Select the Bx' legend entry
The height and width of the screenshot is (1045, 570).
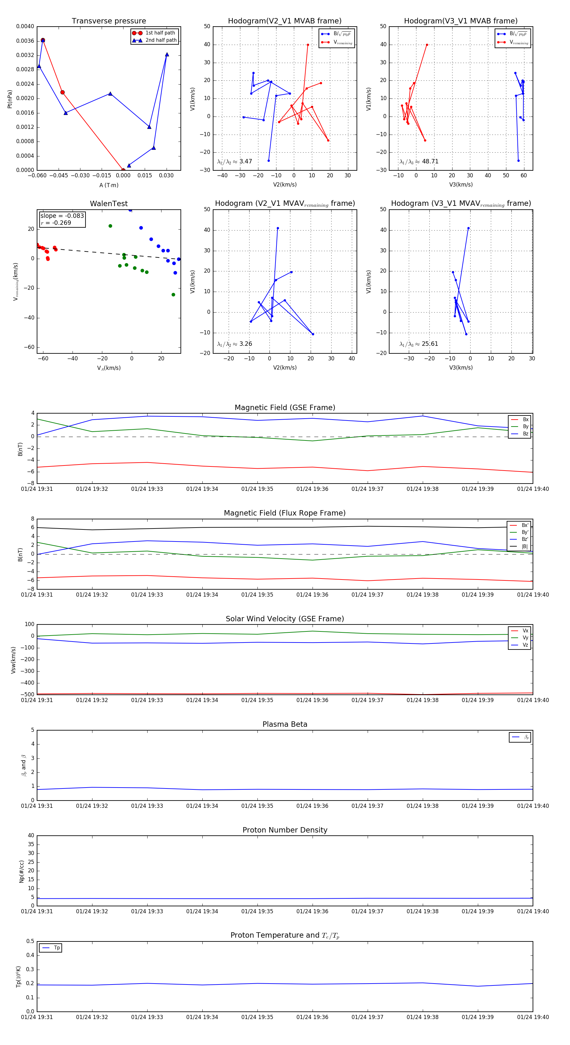coord(519,525)
